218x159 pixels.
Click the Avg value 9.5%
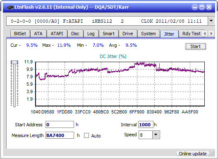click(x=131, y=45)
